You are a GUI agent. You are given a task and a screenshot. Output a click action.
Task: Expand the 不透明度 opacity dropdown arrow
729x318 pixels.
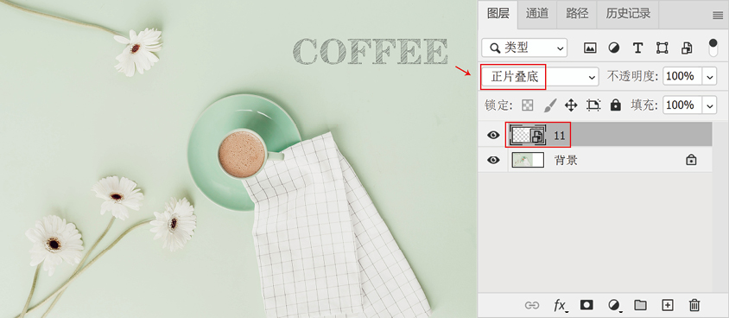[709, 77]
